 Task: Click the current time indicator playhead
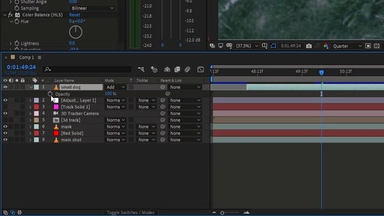pos(322,73)
